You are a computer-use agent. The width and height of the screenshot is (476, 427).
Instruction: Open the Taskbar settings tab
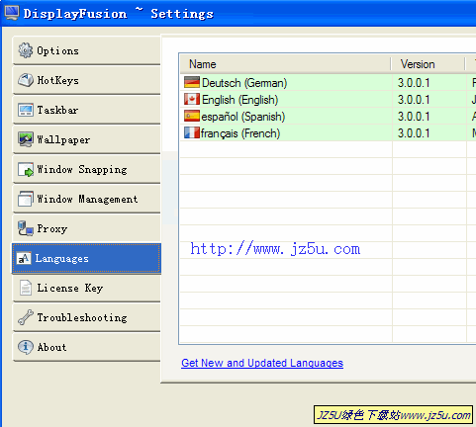[x=86, y=110]
